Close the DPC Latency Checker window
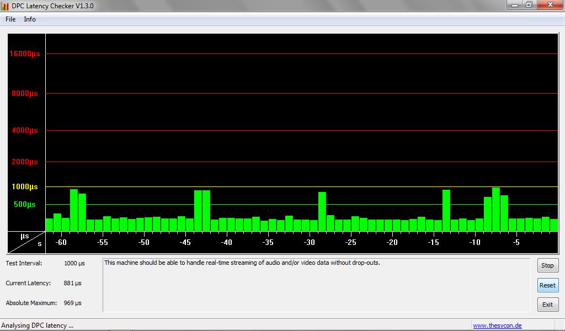565x331 pixels. pos(551,5)
